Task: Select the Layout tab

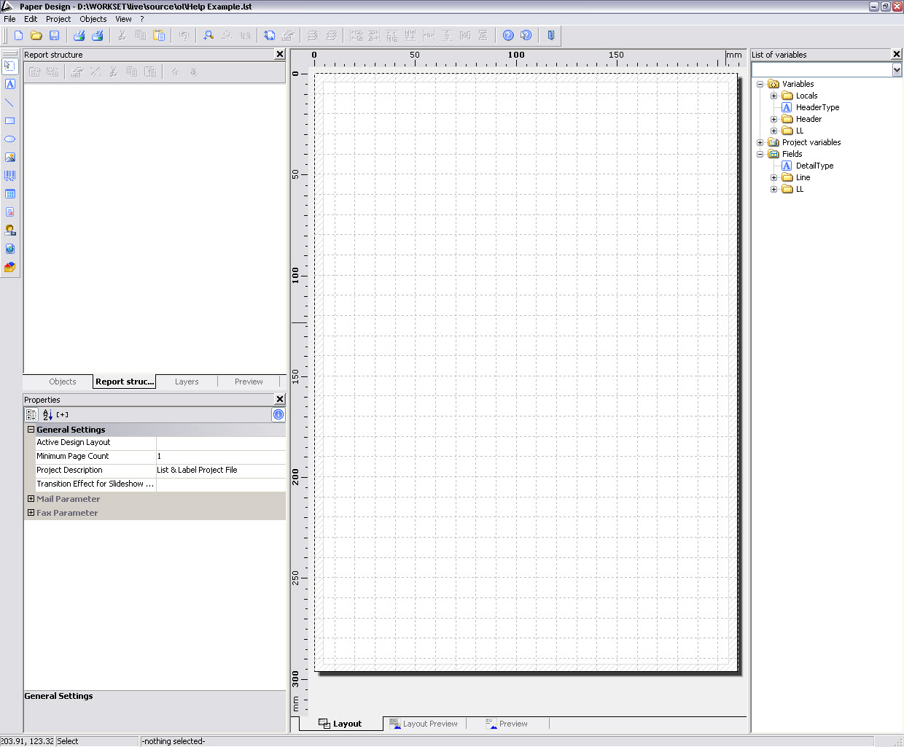Action: point(340,724)
